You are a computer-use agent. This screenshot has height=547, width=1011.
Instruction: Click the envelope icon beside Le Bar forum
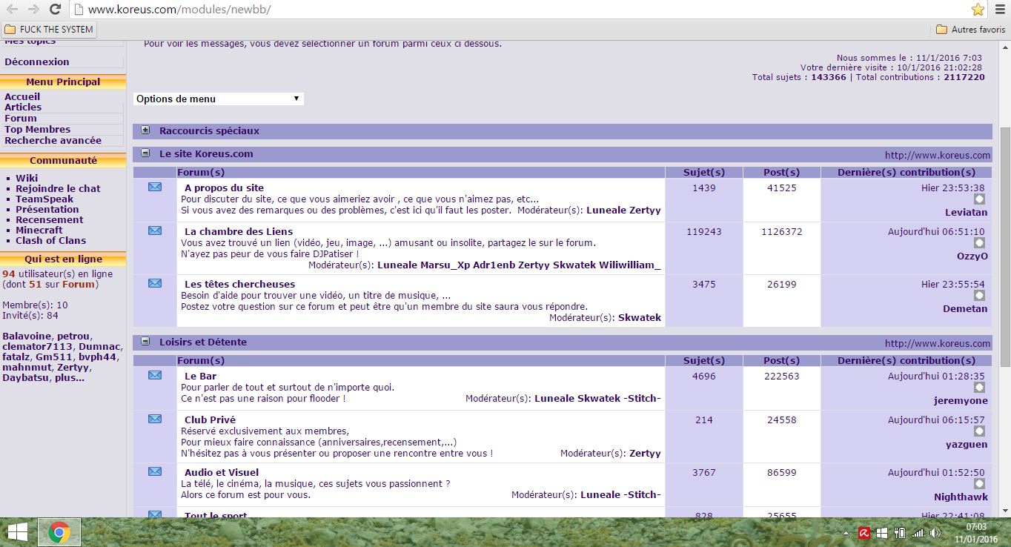154,376
